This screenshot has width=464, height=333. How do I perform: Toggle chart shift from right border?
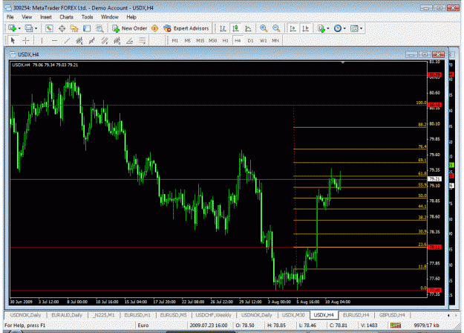pyautogui.click(x=305, y=28)
